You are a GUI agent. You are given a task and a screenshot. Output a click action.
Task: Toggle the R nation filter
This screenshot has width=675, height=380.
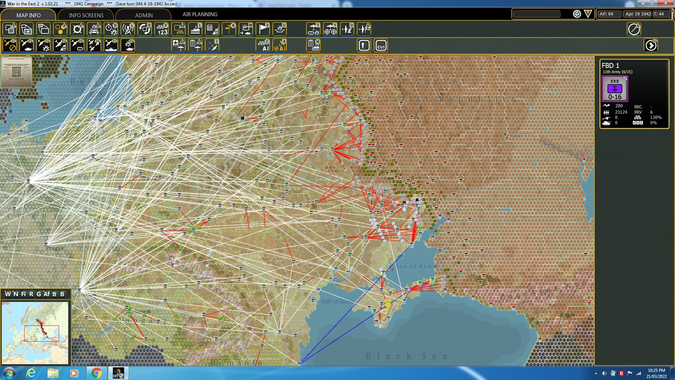click(x=31, y=294)
